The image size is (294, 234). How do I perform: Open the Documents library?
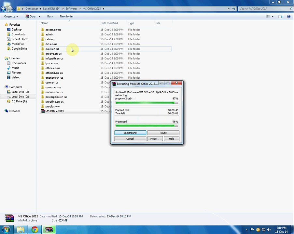coord(19,63)
